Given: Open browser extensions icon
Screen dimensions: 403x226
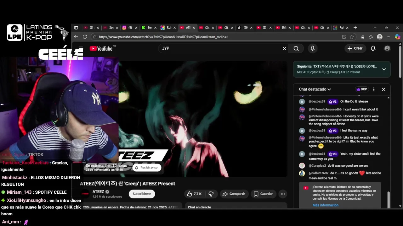Looking at the screenshot, I should pos(363,37).
